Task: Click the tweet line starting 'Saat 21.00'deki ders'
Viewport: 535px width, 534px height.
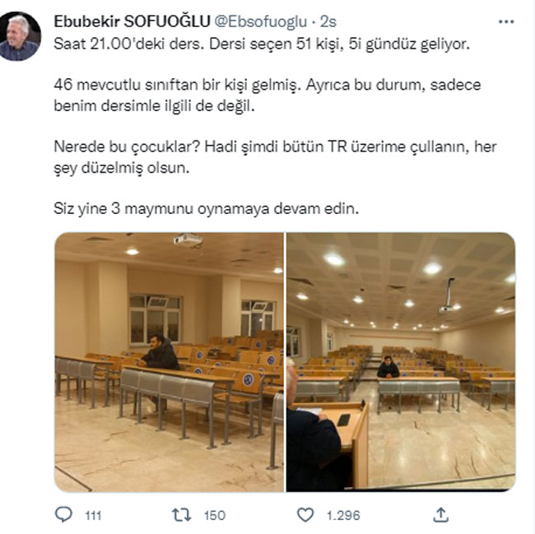Action: (262, 44)
